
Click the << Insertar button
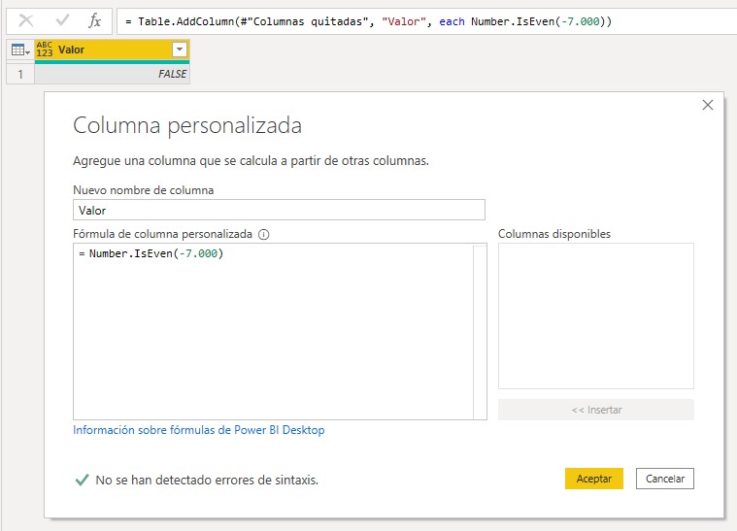(x=596, y=410)
